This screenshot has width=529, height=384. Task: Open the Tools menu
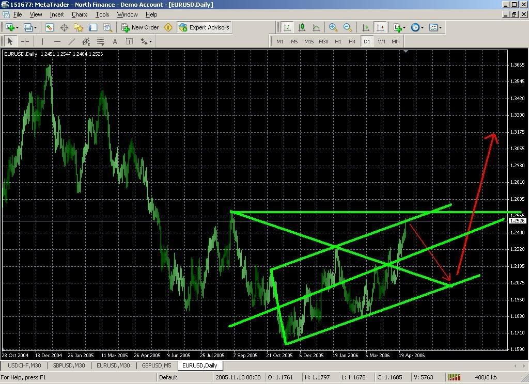pos(102,14)
